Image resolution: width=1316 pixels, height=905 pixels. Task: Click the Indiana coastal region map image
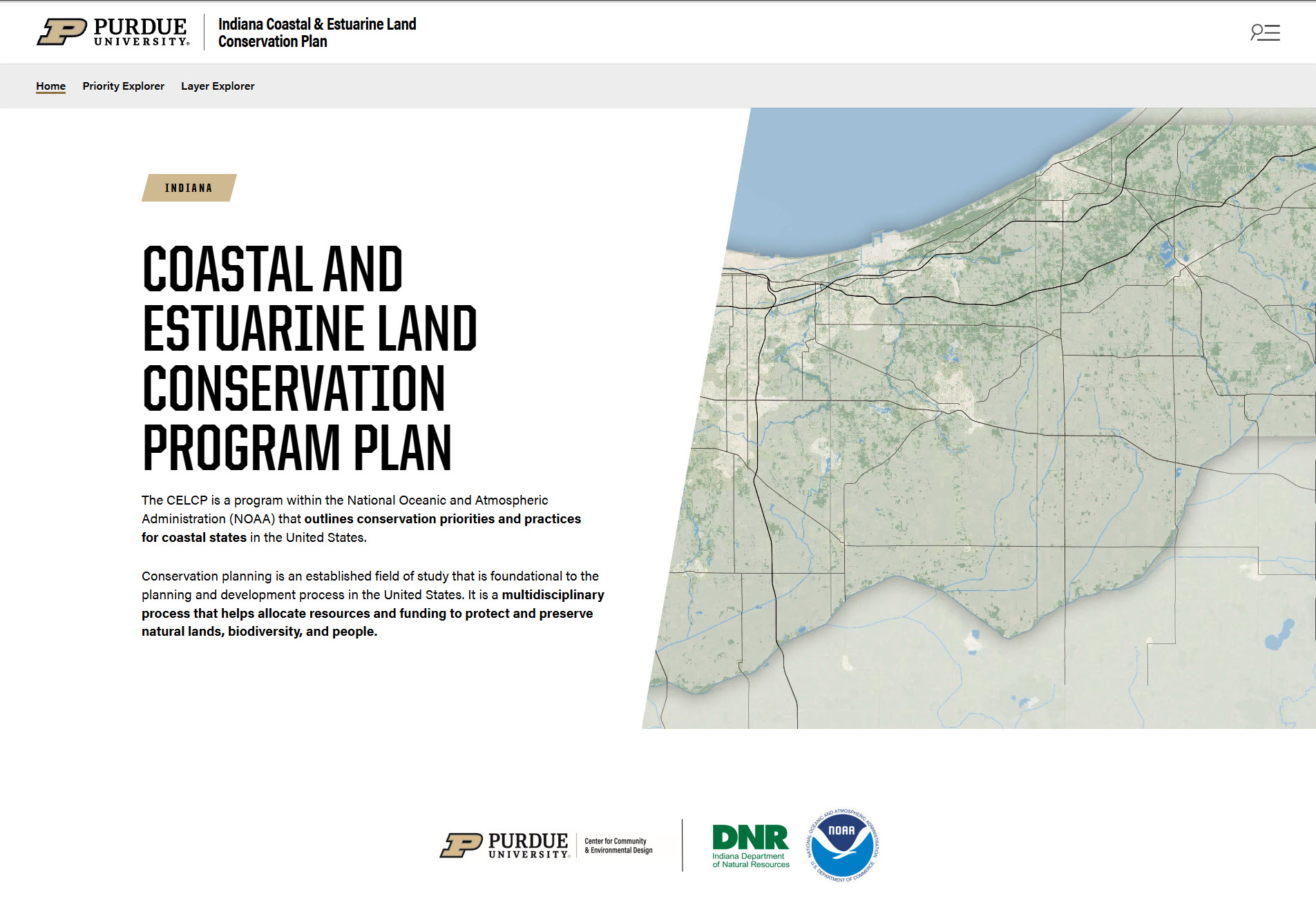tap(979, 418)
